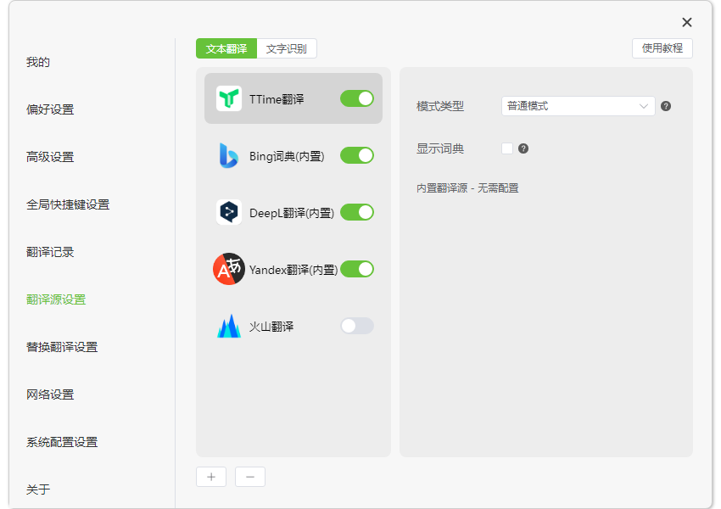
Task: Select the TTime翻译 source icon
Action: click(x=227, y=98)
